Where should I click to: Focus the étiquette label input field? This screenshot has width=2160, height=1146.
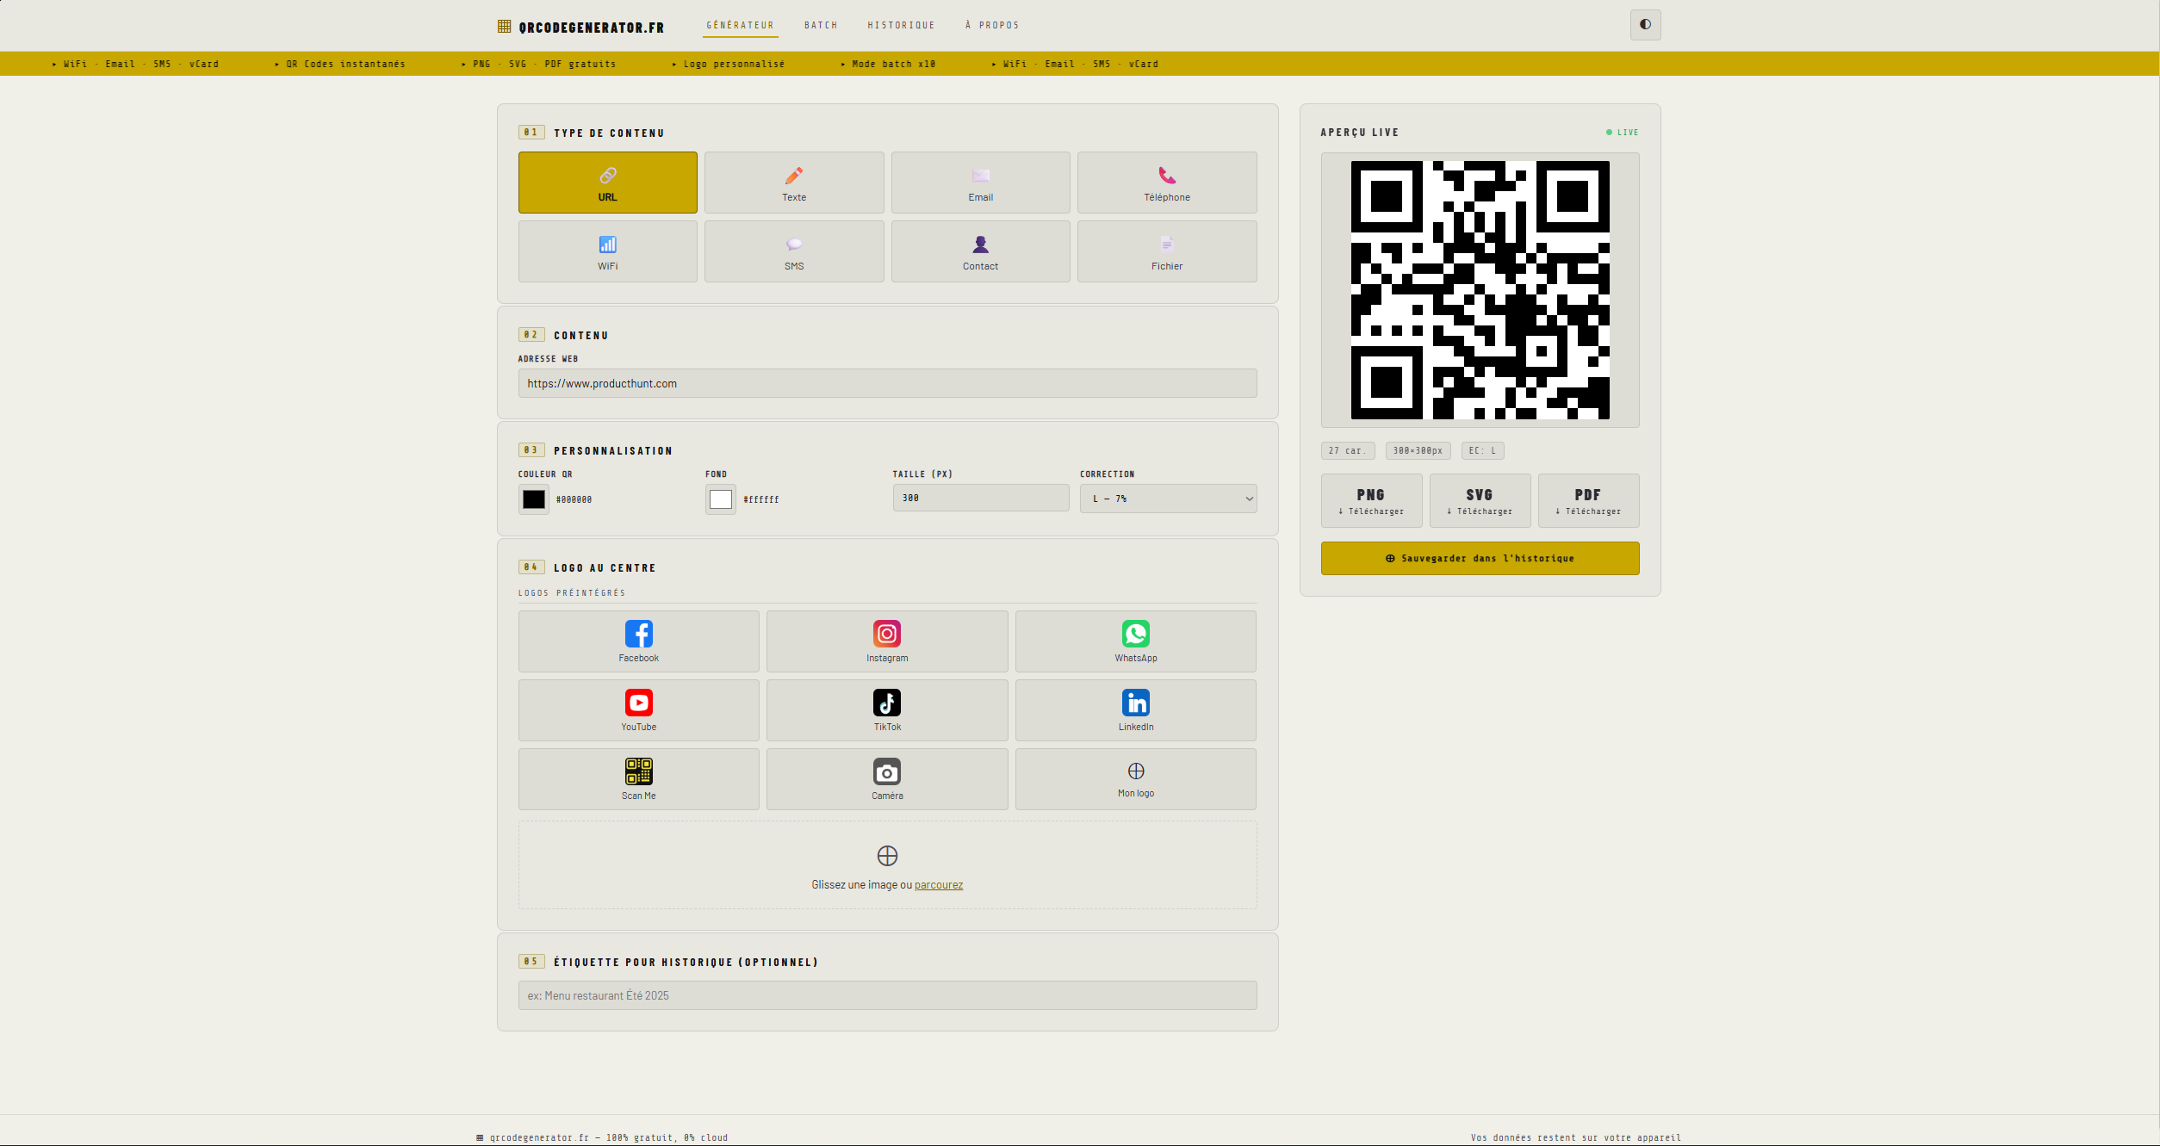(887, 995)
